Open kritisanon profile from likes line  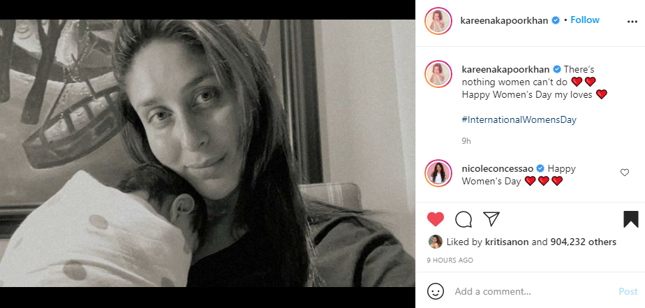[x=507, y=242]
